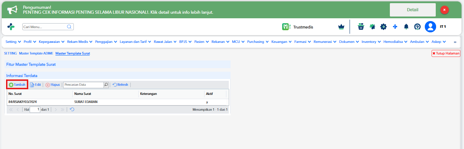
Task: Open the Keuangan menu
Action: click(281, 41)
